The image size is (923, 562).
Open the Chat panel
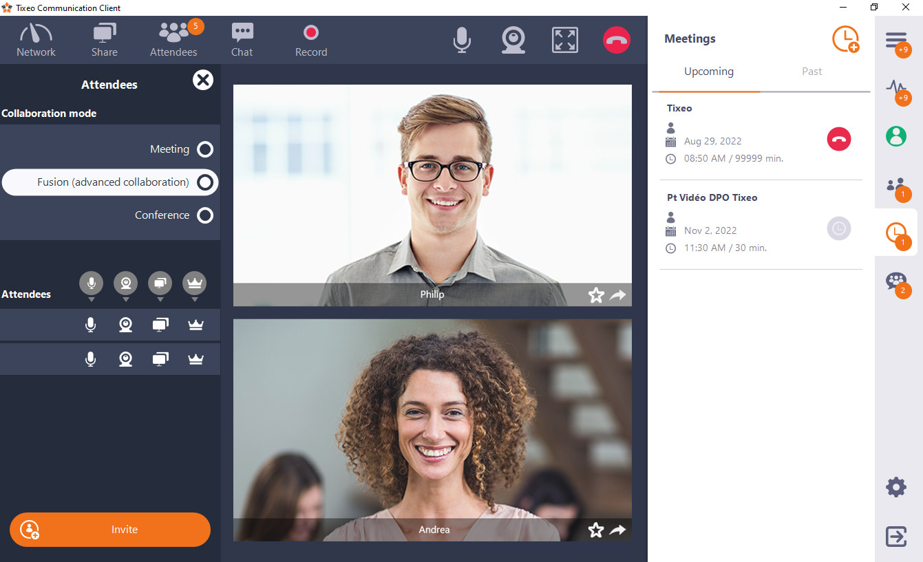[x=242, y=40]
